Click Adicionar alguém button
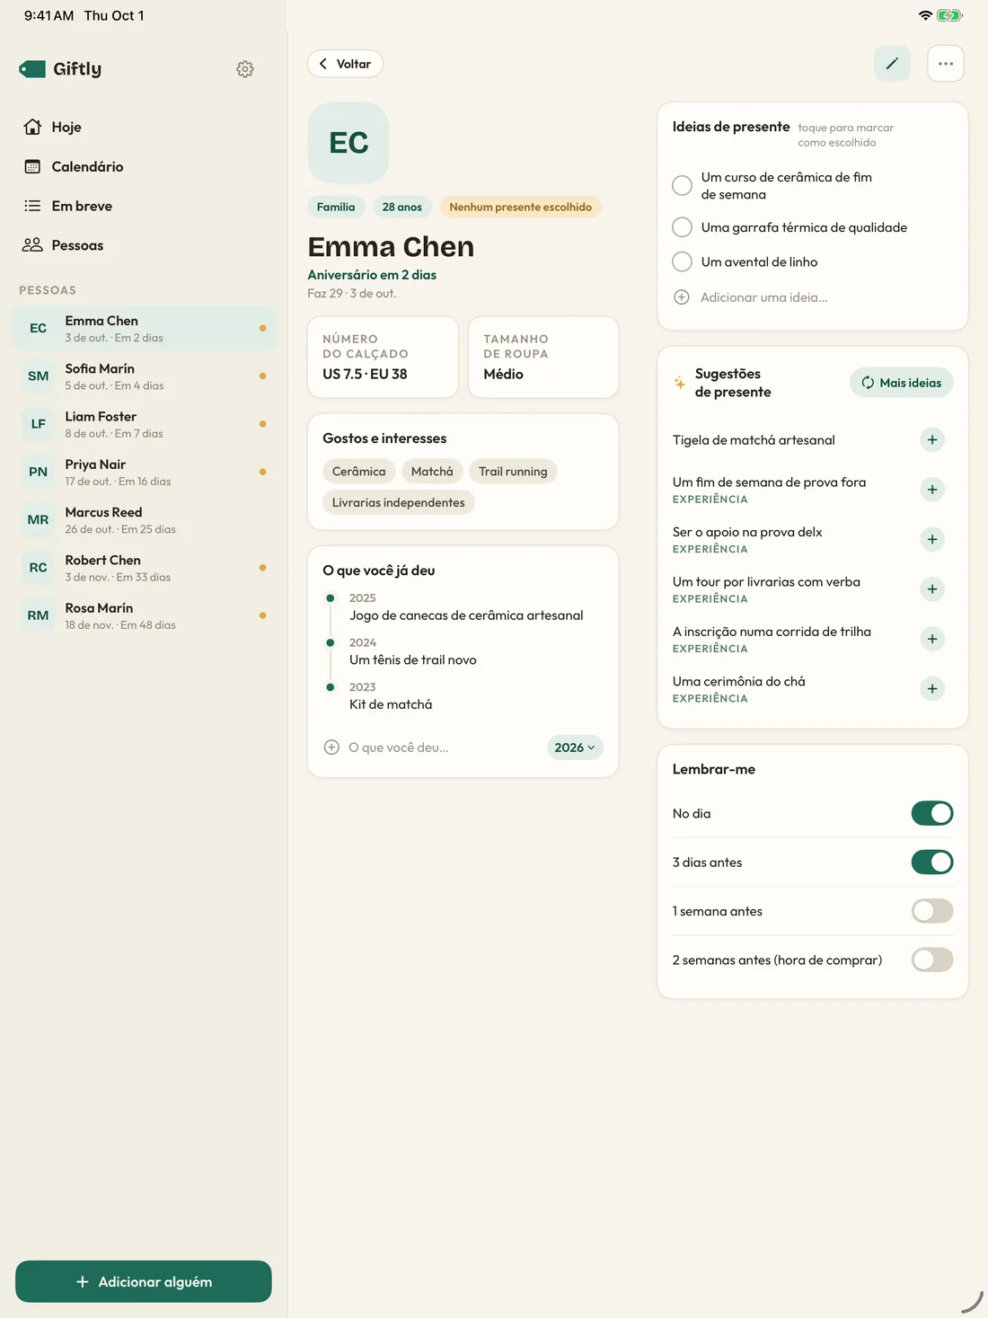 144,1281
